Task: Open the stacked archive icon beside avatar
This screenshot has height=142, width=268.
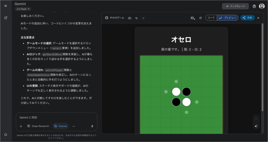Action: pyautogui.click(x=254, y=6)
